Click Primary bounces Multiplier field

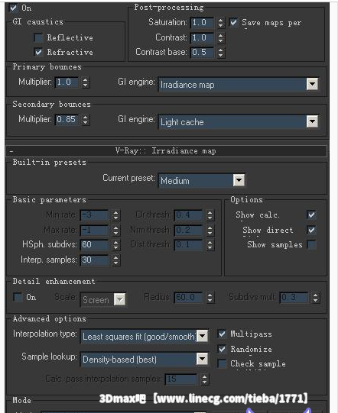(67, 82)
